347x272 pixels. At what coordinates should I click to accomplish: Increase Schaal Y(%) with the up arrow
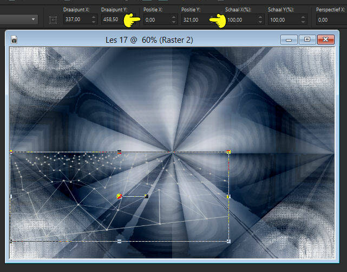click(x=303, y=17)
